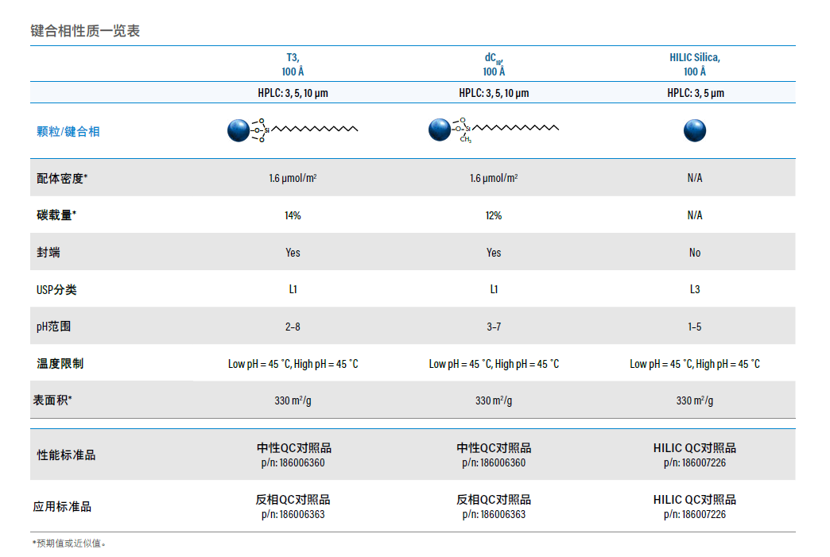
Task: Click the HILIC Silica bare particle sphere
Action: [x=695, y=130]
